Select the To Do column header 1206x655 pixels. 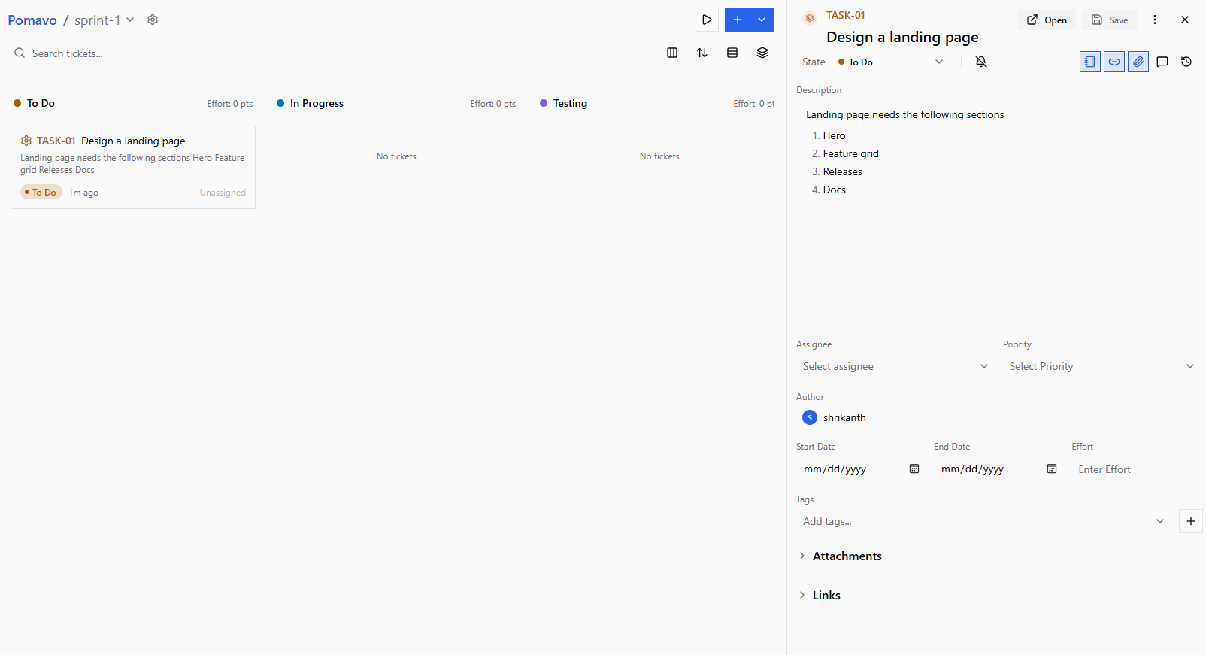(41, 103)
